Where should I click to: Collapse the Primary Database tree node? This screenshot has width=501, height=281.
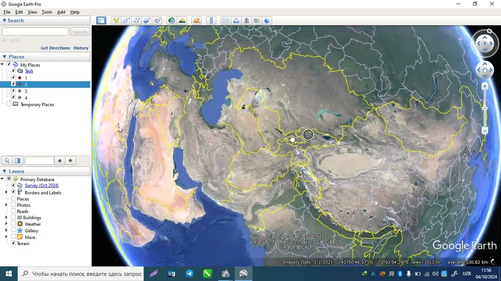[x=2, y=179]
